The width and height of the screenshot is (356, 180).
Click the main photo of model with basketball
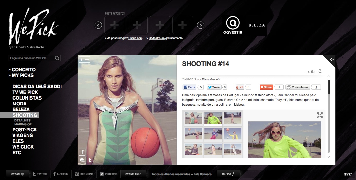click(127, 110)
